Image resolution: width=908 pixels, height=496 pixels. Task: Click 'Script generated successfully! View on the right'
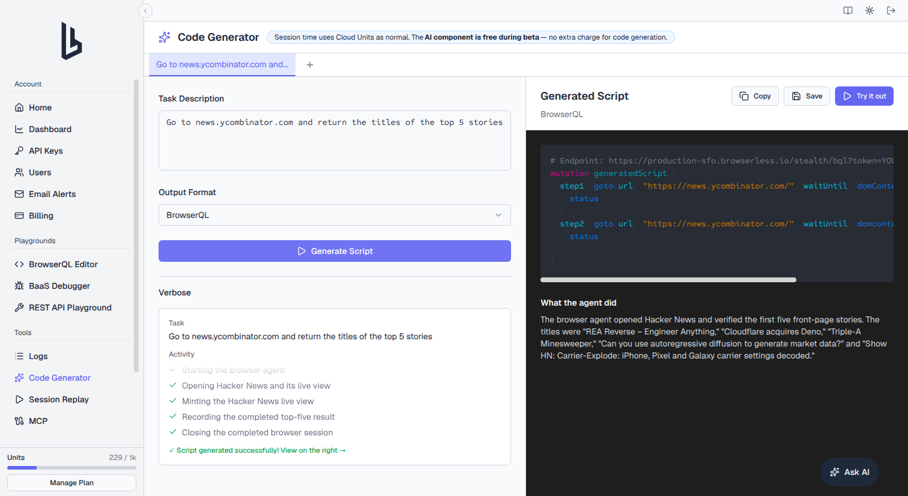(x=257, y=450)
